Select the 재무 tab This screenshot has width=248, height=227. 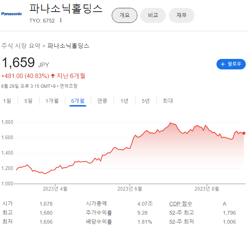(182, 15)
